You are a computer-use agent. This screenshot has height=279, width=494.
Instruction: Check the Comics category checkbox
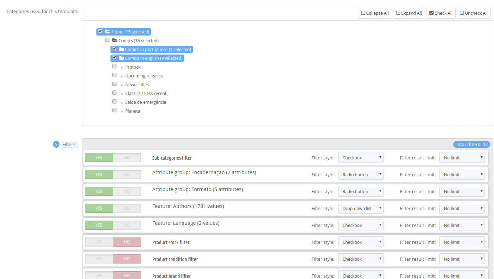coord(107,40)
